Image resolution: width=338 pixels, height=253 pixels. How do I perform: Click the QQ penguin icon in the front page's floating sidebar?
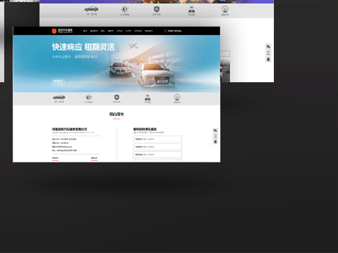tap(215, 142)
